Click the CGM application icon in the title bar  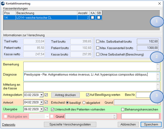tap(3, 4)
